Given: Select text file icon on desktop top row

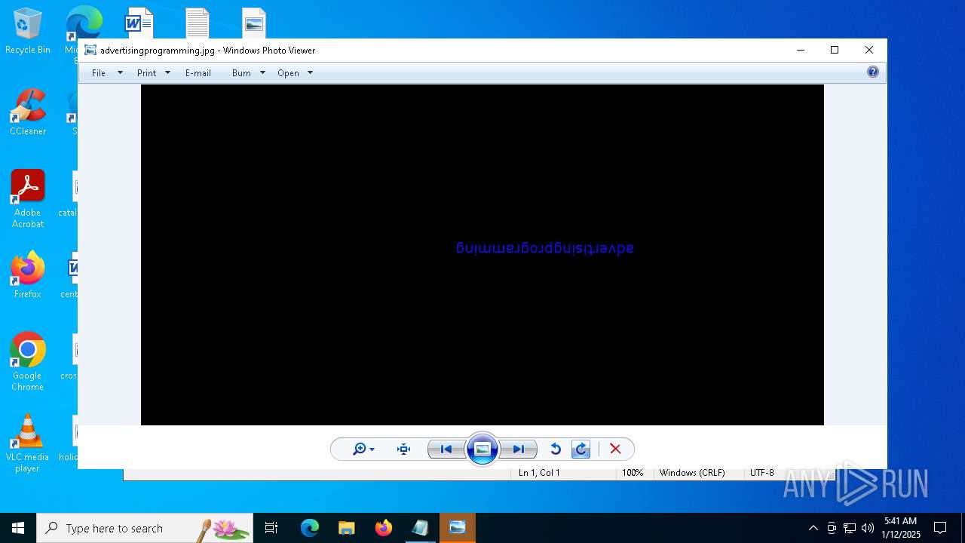Looking at the screenshot, I should pos(198,23).
